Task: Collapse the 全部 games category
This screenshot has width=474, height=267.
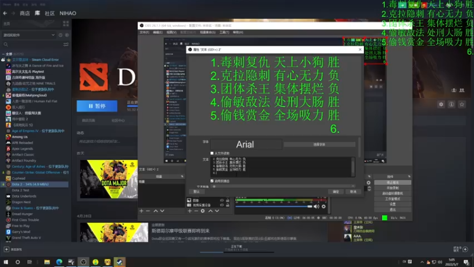Action: point(4,54)
